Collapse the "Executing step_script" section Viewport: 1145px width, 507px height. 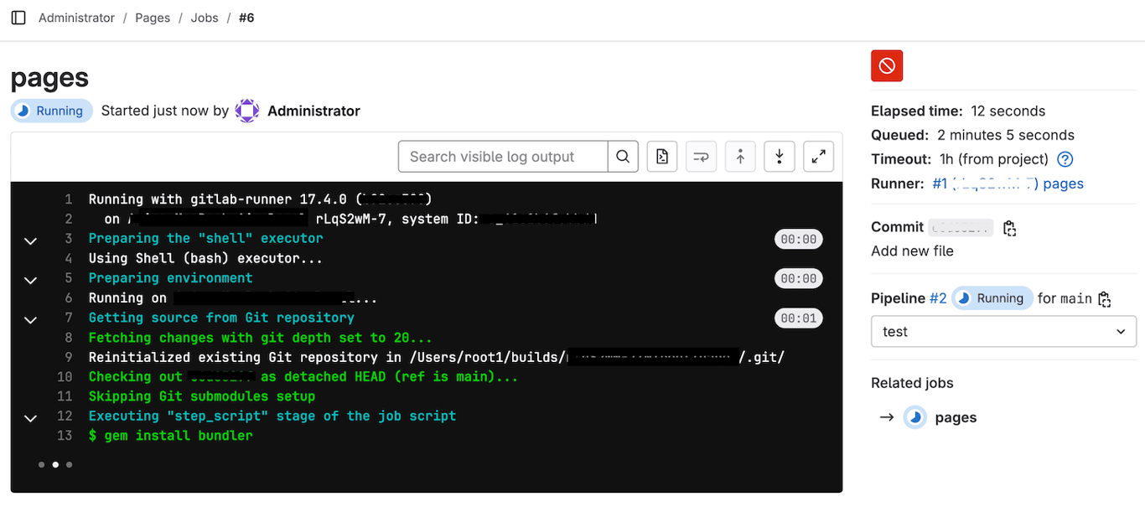(x=30, y=417)
